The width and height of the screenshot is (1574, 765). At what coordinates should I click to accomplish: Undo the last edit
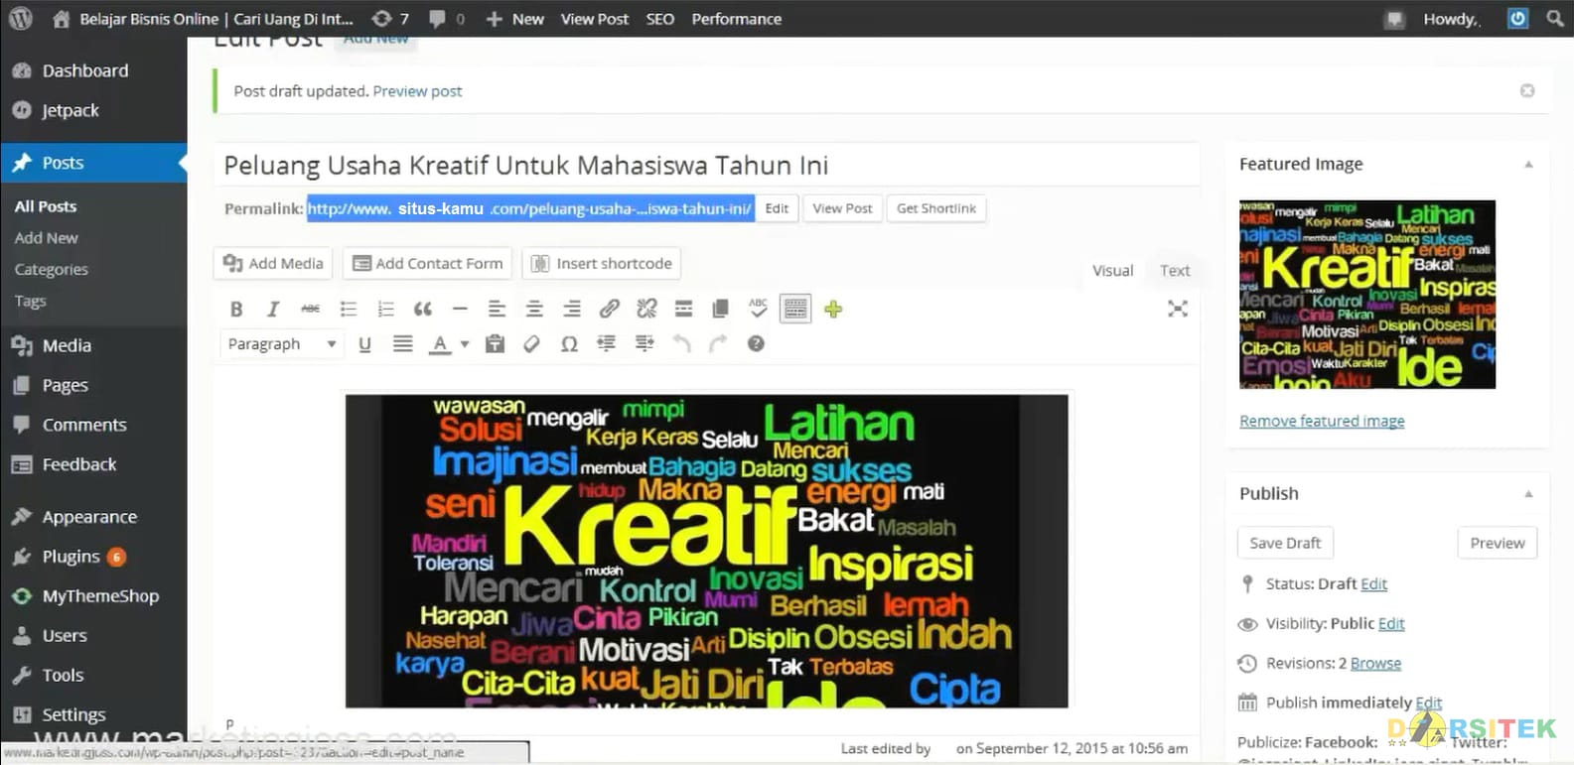click(681, 344)
